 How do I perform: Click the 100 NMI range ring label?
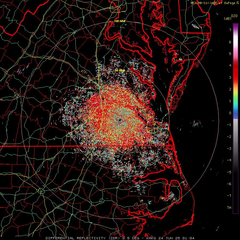pyautogui.click(x=120, y=21)
